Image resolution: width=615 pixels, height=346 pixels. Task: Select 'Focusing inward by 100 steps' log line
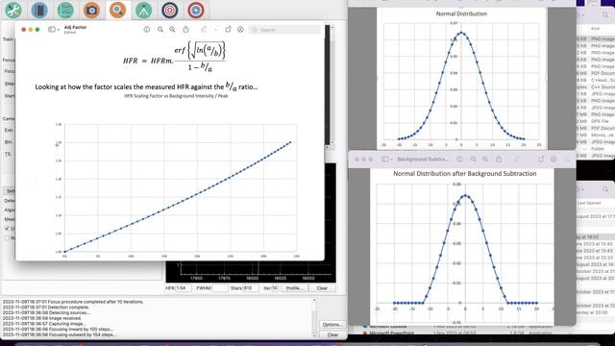(x=58, y=329)
